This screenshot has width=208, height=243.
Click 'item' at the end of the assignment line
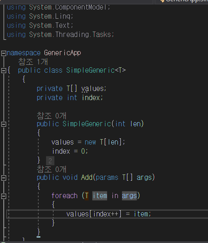pyautogui.click(x=141, y=214)
